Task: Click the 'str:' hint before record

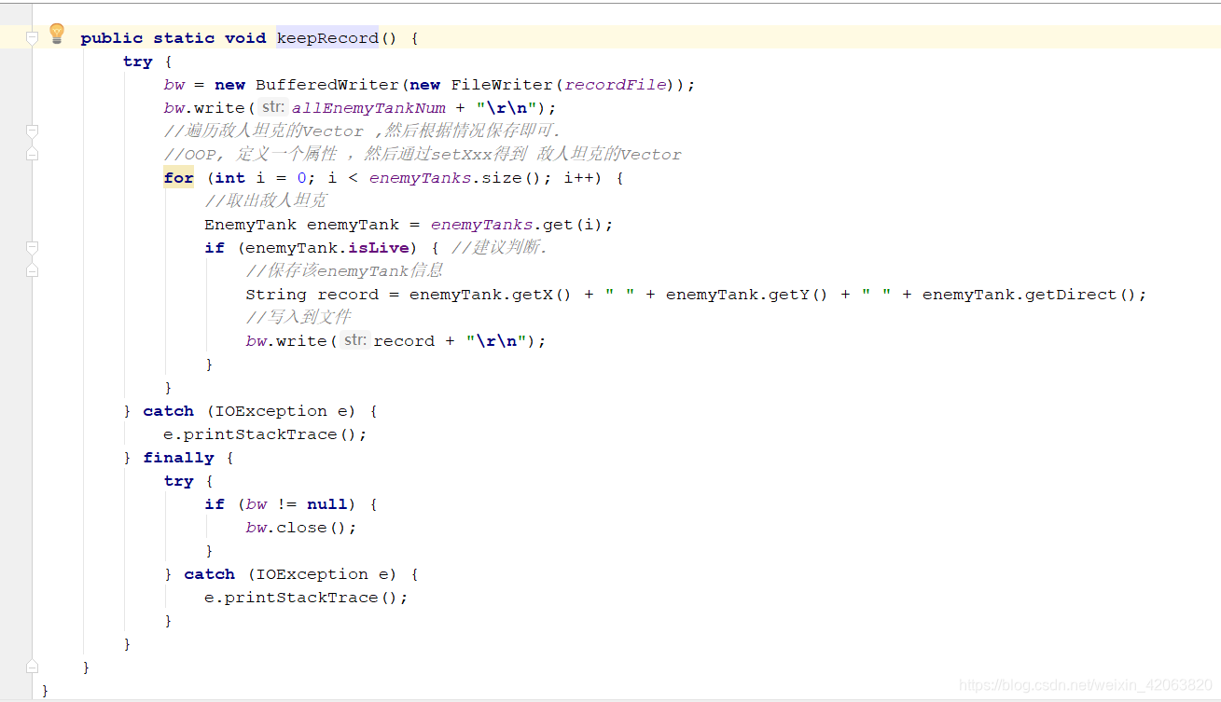Action: [355, 341]
